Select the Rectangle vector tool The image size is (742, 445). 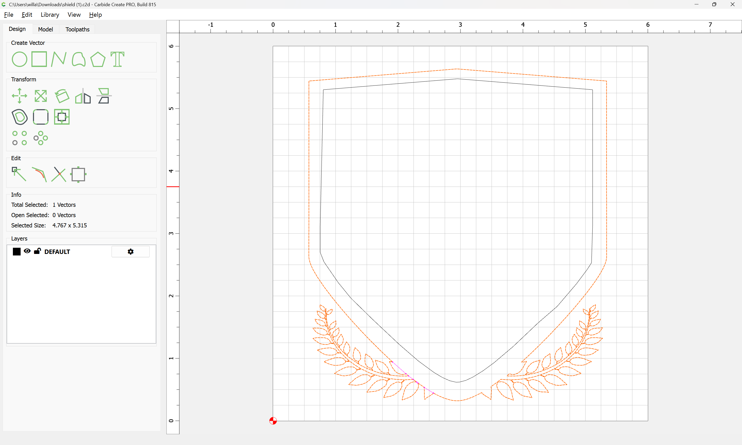pyautogui.click(x=39, y=59)
